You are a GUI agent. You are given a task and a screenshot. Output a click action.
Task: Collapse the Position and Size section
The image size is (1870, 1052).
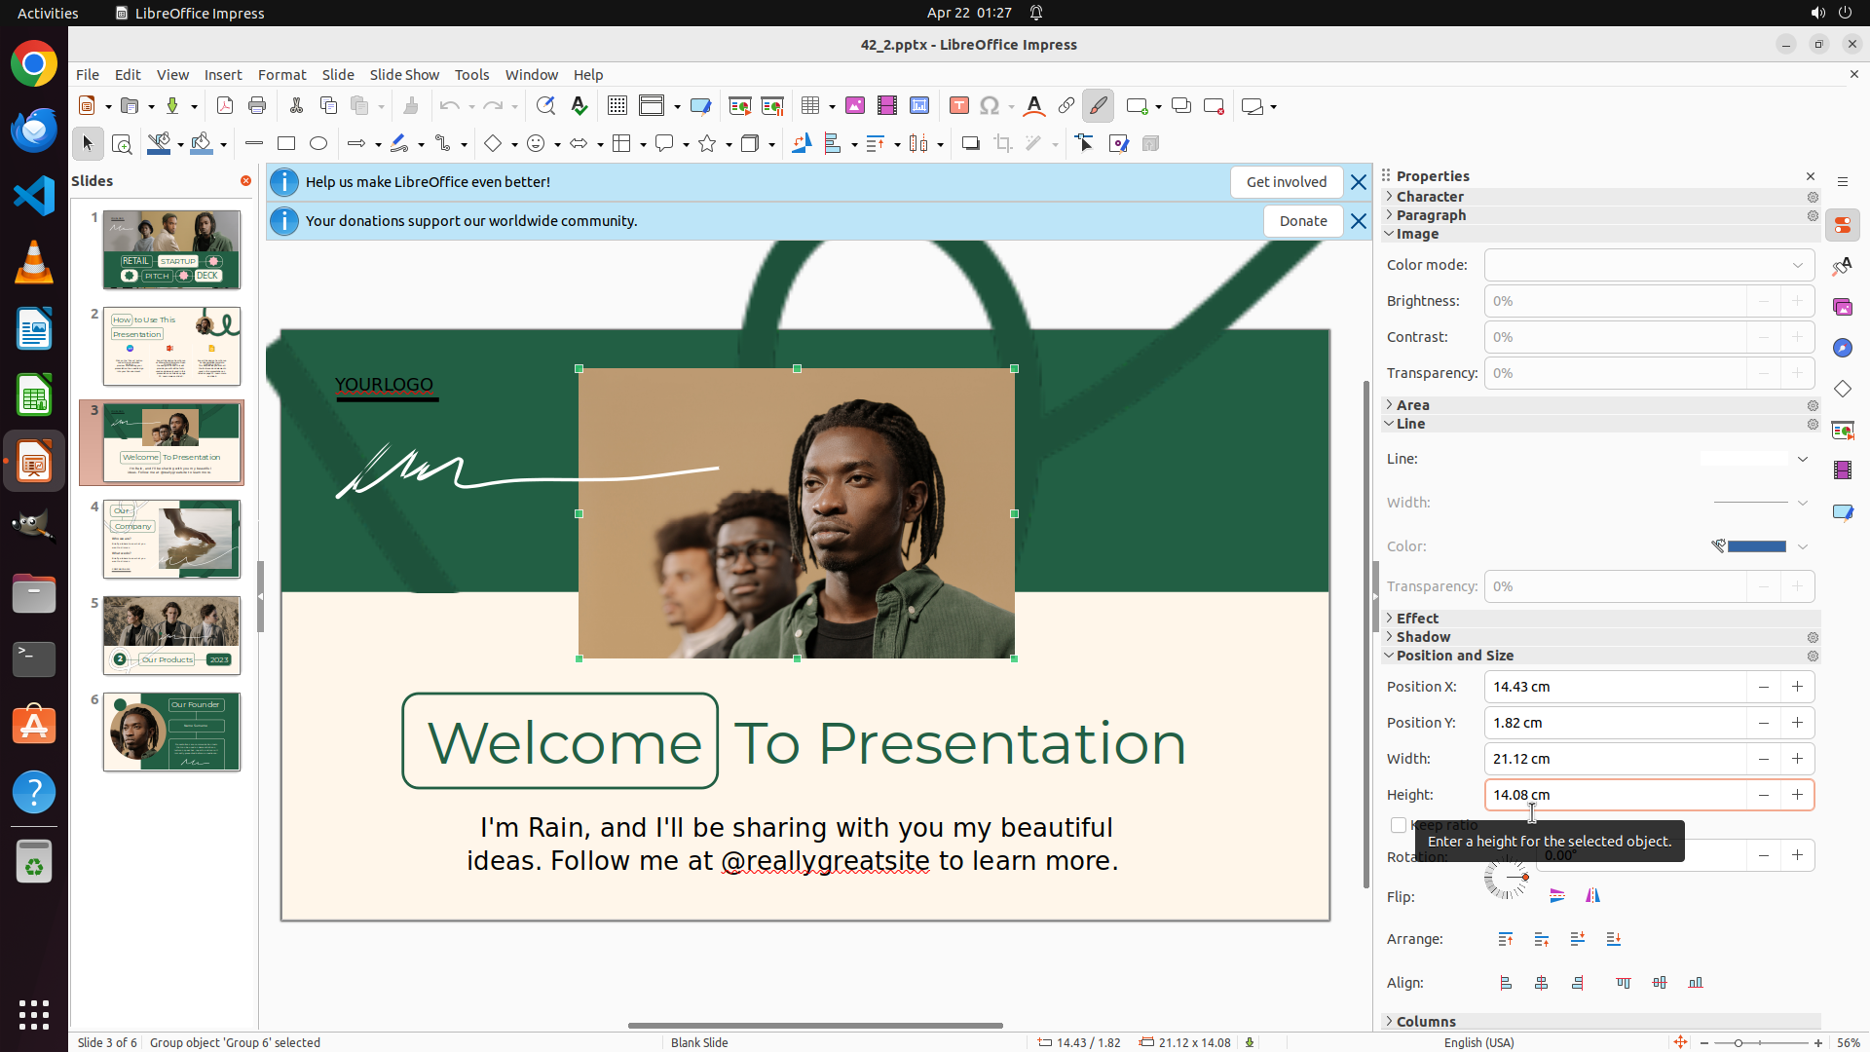click(1454, 656)
